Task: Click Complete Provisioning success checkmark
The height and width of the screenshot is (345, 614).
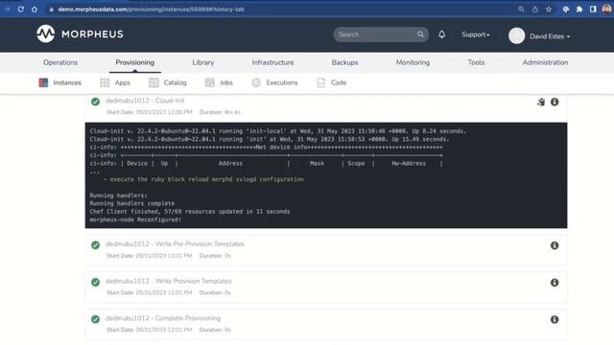Action: click(x=95, y=319)
